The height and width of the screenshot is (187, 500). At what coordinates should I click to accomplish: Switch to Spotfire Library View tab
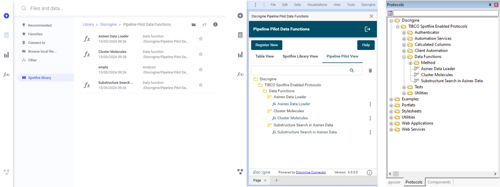[300, 56]
